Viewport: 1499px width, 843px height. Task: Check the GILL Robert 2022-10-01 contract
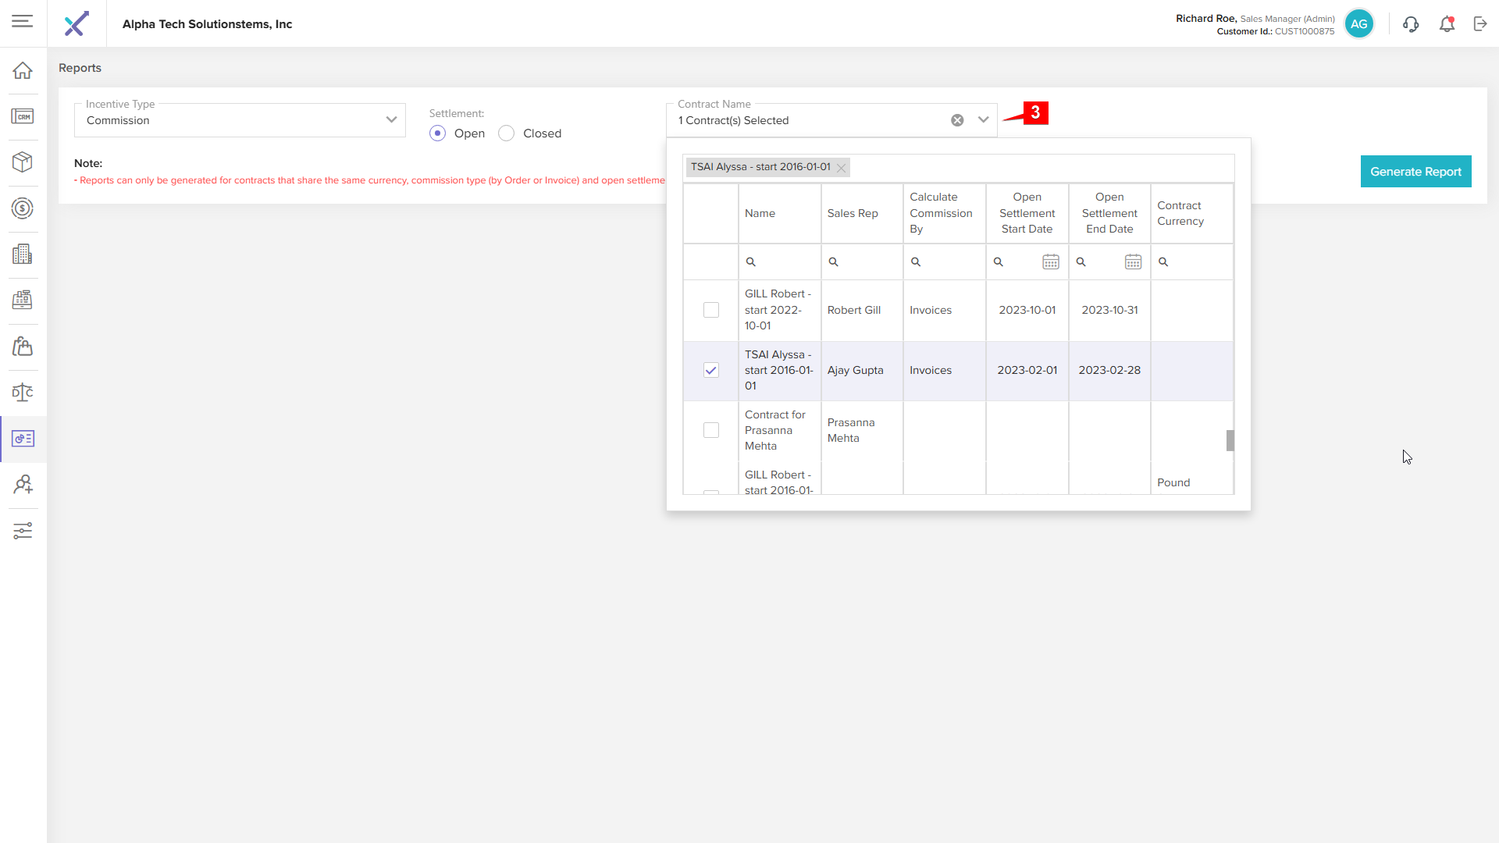(x=711, y=310)
